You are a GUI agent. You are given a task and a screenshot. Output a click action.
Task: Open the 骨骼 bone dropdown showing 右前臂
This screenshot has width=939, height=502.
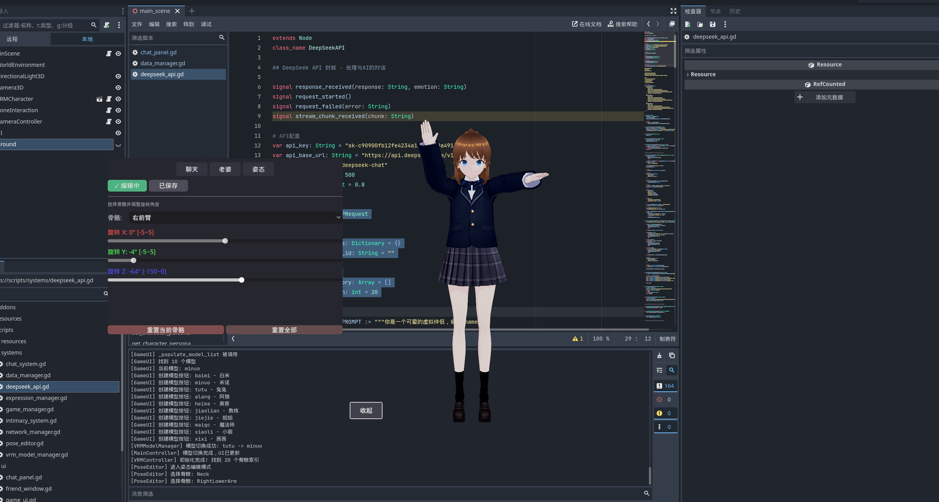(235, 217)
